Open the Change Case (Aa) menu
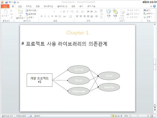 click(x=64, y=16)
